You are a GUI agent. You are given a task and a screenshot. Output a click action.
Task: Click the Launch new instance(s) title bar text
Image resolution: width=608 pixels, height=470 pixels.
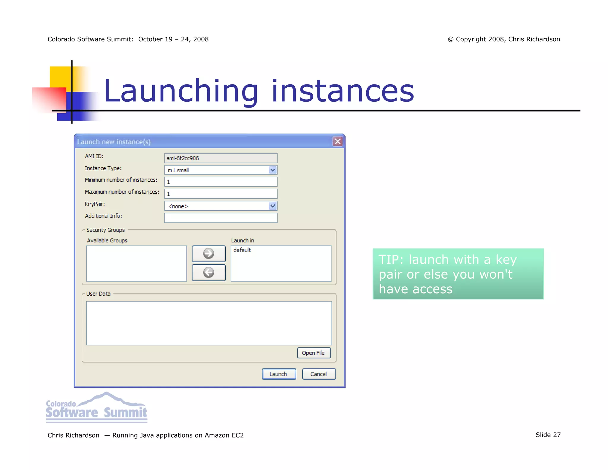pos(114,142)
